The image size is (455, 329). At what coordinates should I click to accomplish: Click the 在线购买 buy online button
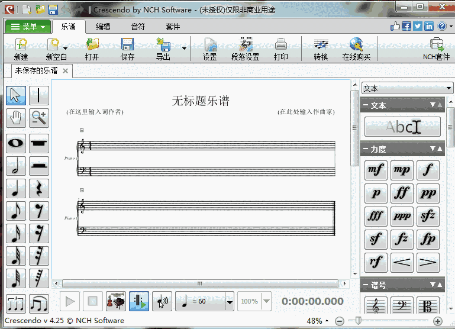click(x=356, y=49)
